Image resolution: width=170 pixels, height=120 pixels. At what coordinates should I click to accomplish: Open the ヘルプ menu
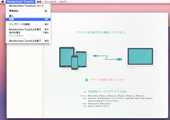pyautogui.click(x=62, y=2)
